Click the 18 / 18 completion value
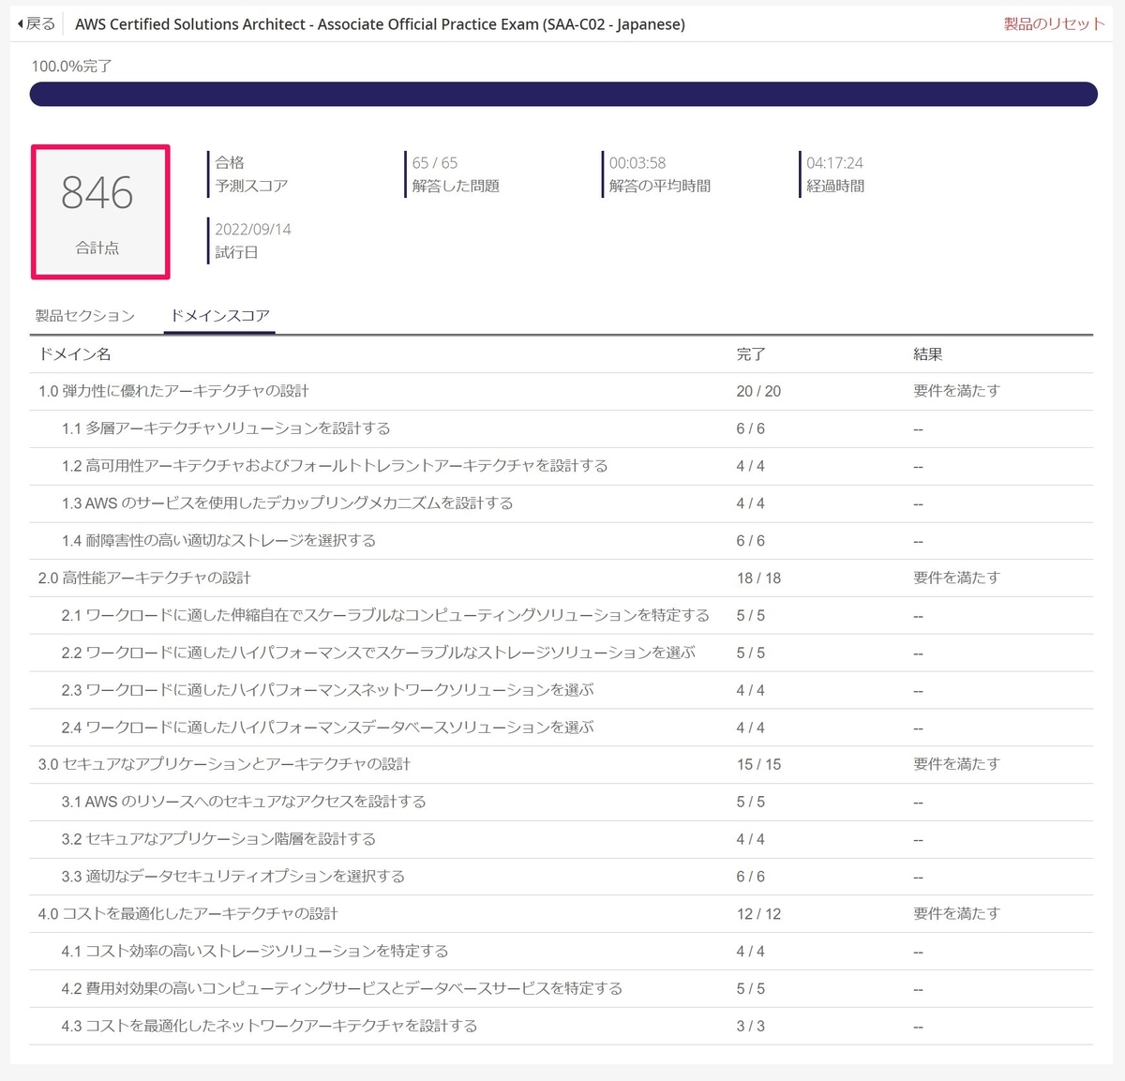 758,578
